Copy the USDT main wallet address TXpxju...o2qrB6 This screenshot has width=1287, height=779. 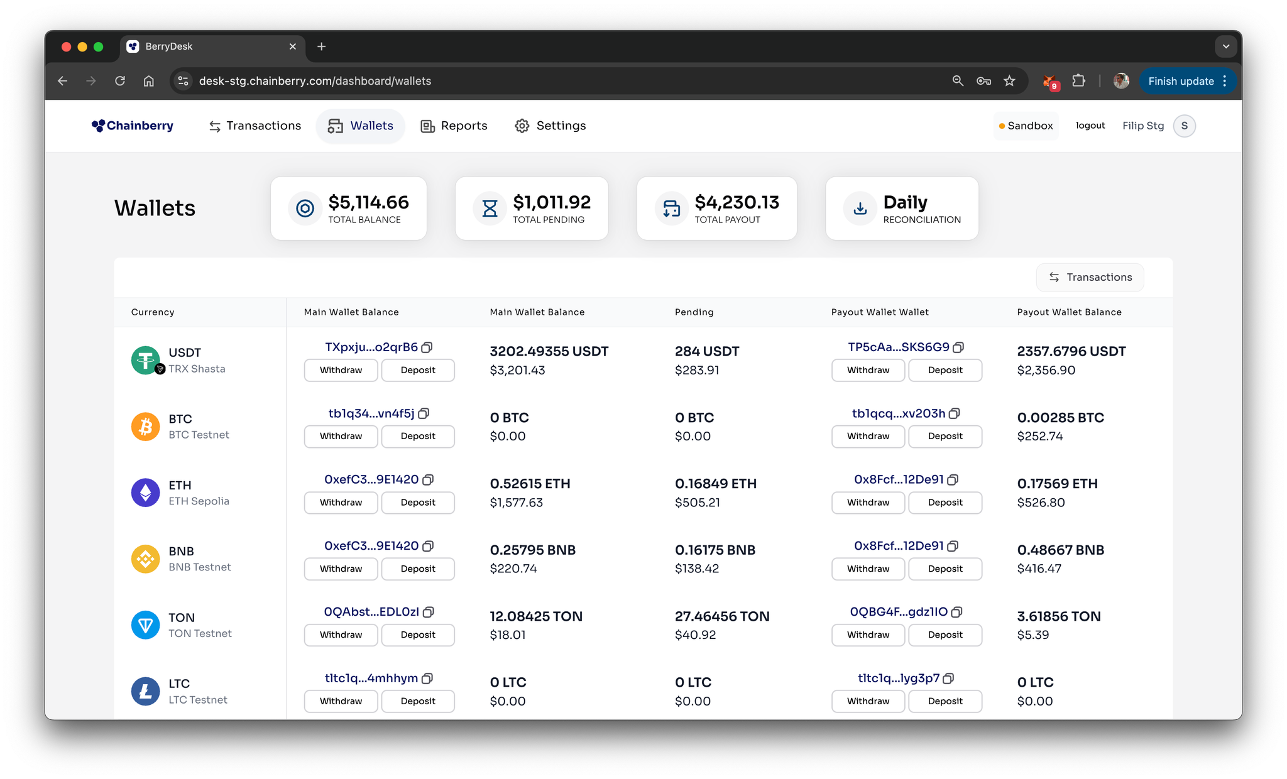click(427, 347)
